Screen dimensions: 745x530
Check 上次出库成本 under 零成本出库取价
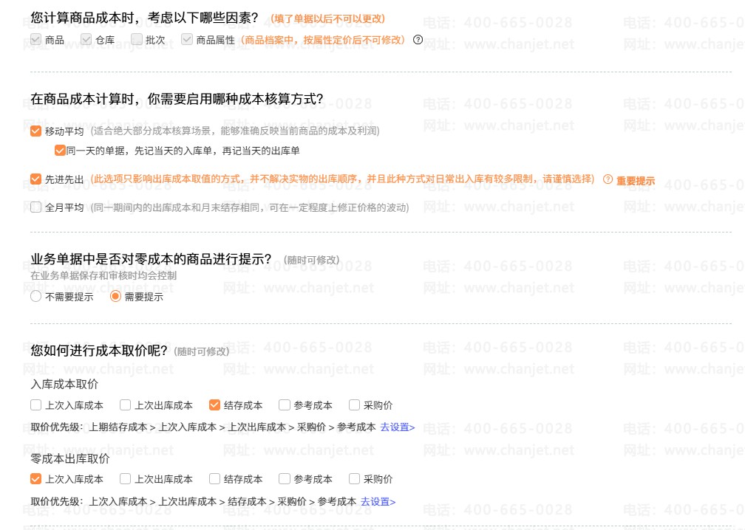[x=125, y=479]
